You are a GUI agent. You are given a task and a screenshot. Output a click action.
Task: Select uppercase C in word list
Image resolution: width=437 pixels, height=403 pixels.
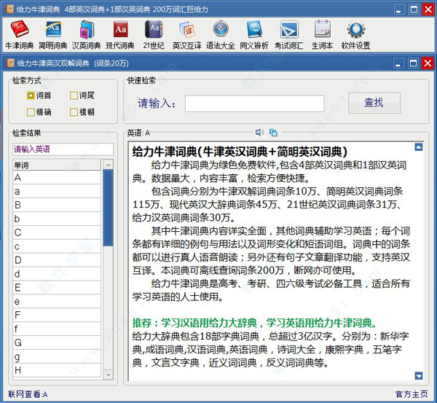tap(57, 232)
